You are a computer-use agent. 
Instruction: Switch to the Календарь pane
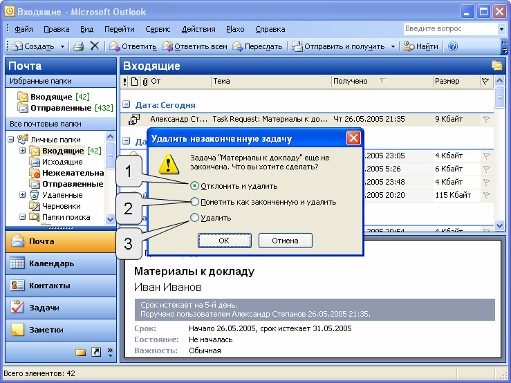[x=61, y=263]
